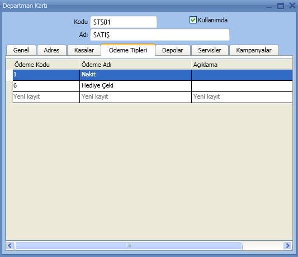
Task: Uncheck the Kullanımda checkbox
Action: click(x=193, y=20)
